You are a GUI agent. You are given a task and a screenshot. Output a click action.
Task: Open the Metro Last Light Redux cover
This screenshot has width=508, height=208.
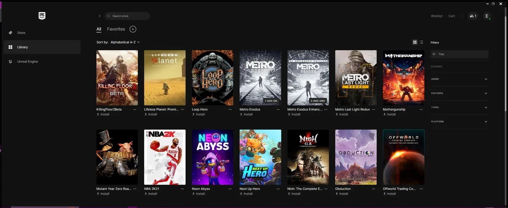pos(356,78)
